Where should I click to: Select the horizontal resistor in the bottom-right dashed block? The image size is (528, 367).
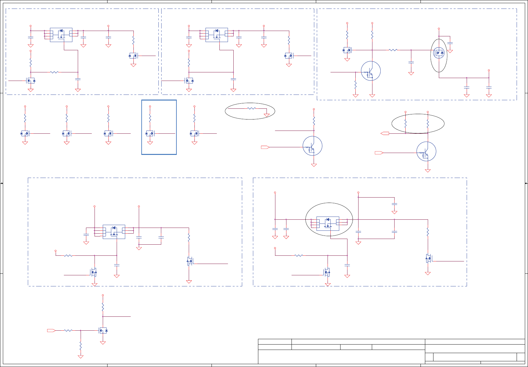tap(298, 255)
